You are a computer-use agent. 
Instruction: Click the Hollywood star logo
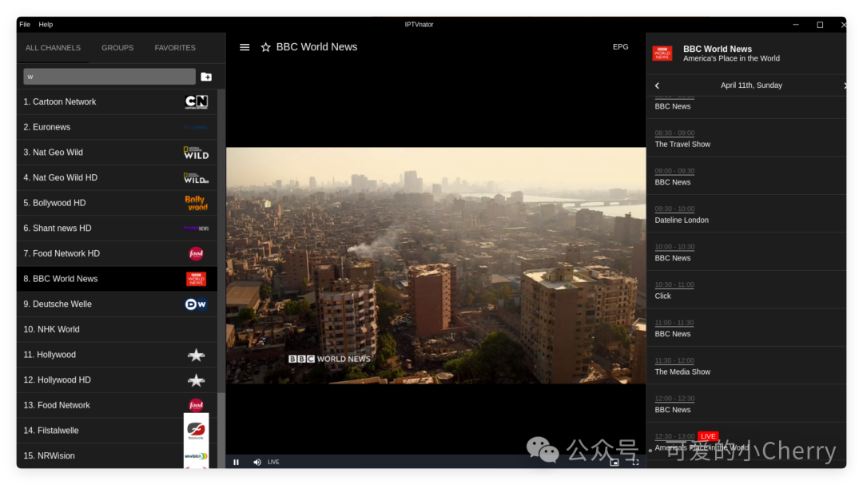[196, 355]
